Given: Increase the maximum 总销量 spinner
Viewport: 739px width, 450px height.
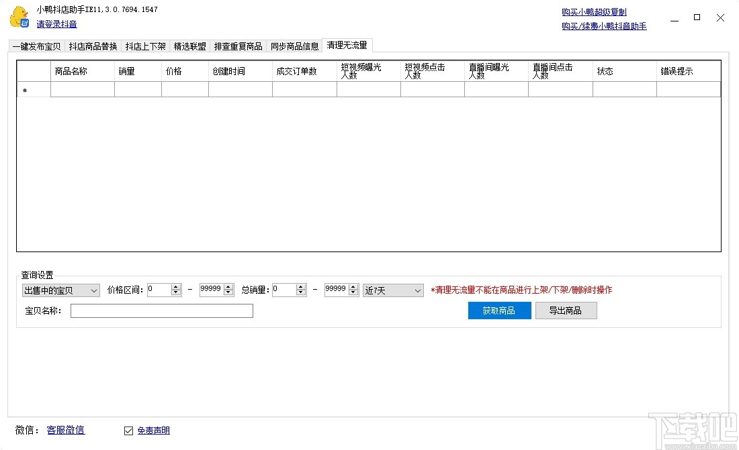Looking at the screenshot, I should [x=353, y=286].
